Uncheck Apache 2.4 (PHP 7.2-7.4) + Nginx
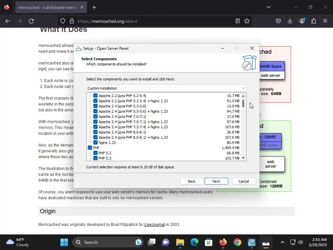 (x=95, y=127)
